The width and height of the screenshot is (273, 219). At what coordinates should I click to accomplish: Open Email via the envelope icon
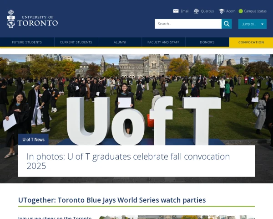(x=176, y=11)
